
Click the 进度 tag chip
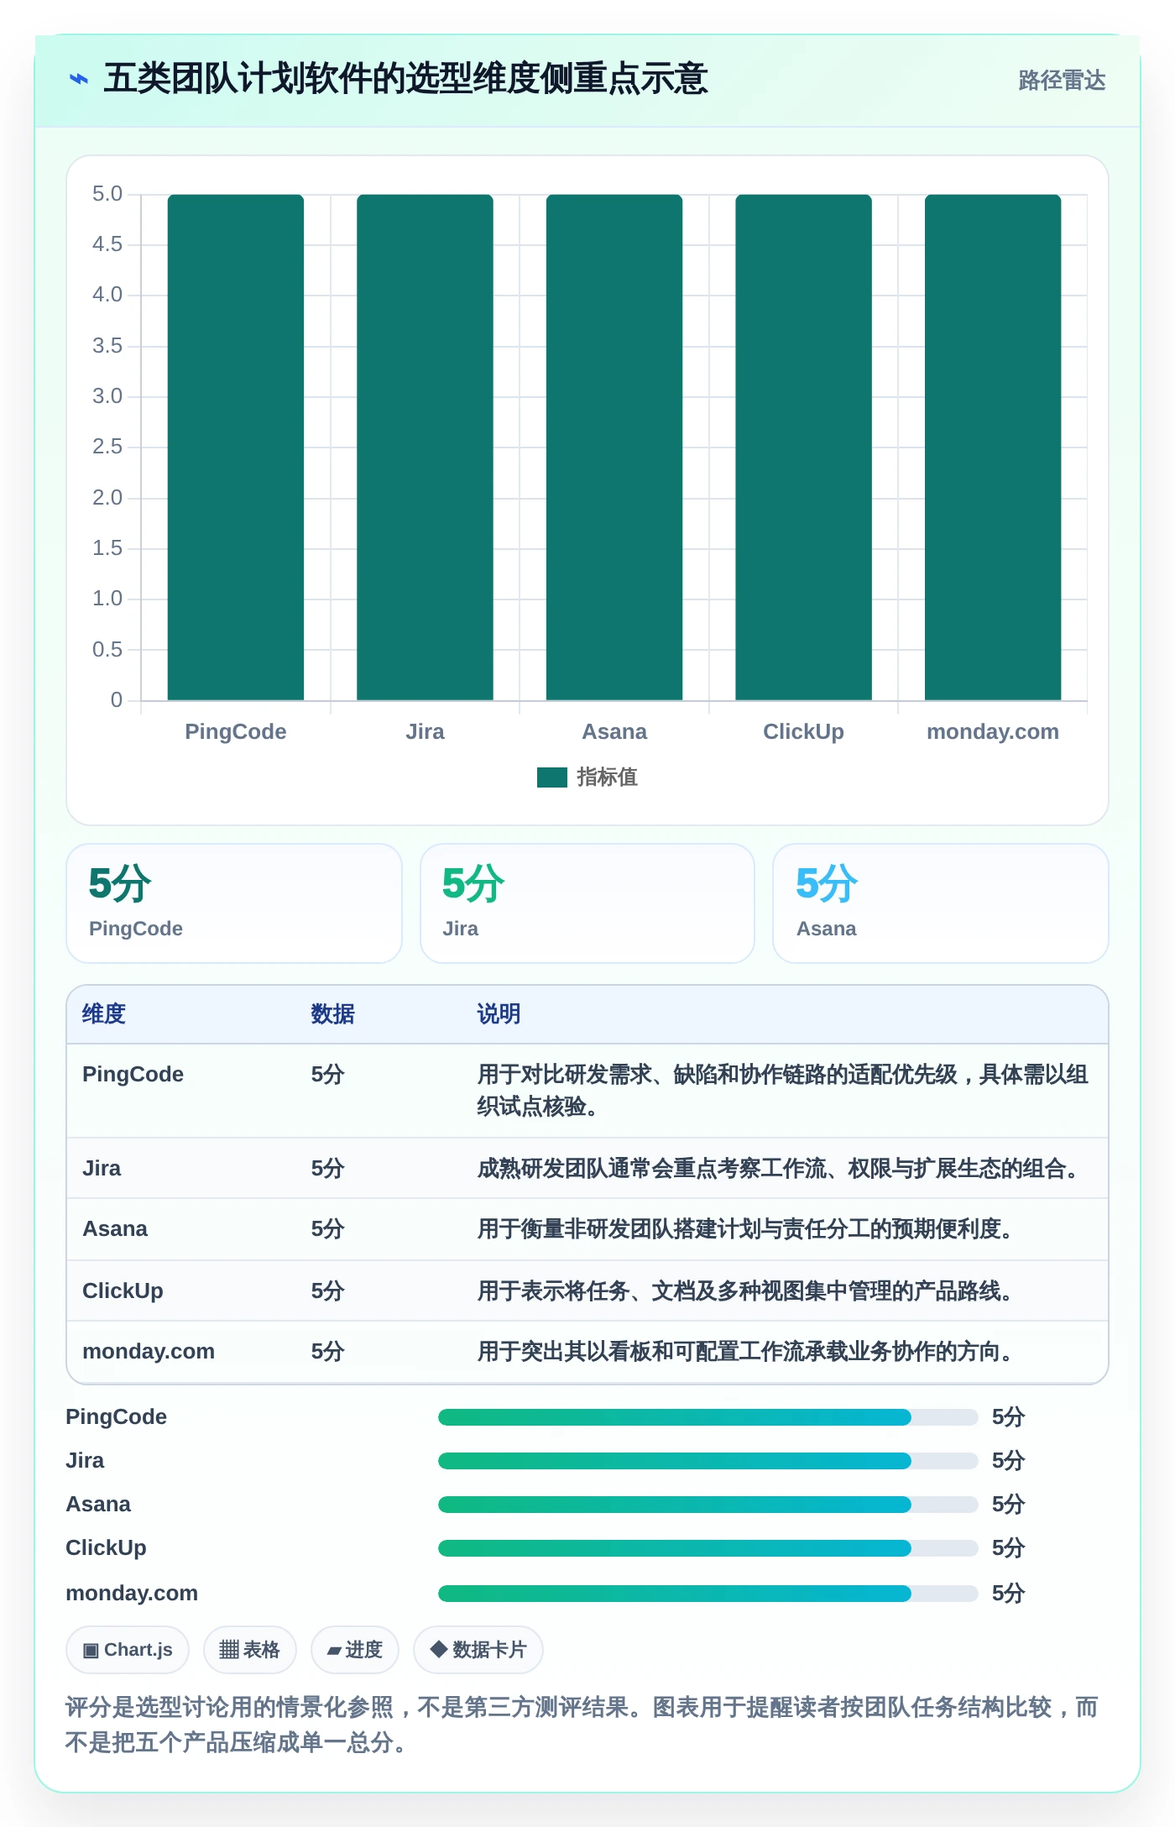(x=355, y=1650)
